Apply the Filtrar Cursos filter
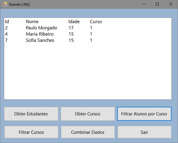Image resolution: width=178 pixels, height=143 pixels. 31,132
